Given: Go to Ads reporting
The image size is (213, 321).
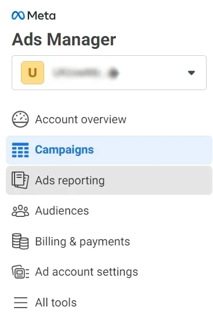Looking at the screenshot, I should point(109,180).
